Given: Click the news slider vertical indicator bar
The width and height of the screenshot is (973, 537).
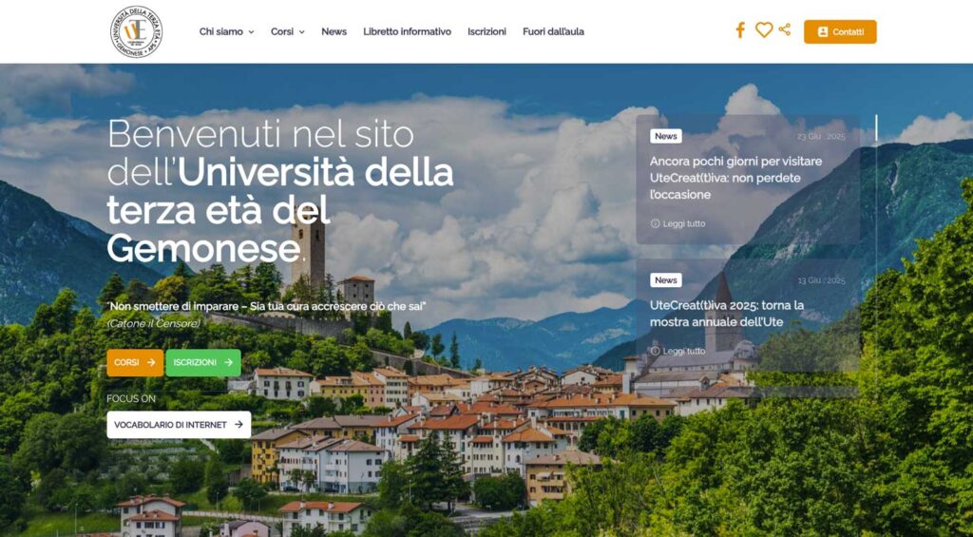Looking at the screenshot, I should 876,127.
